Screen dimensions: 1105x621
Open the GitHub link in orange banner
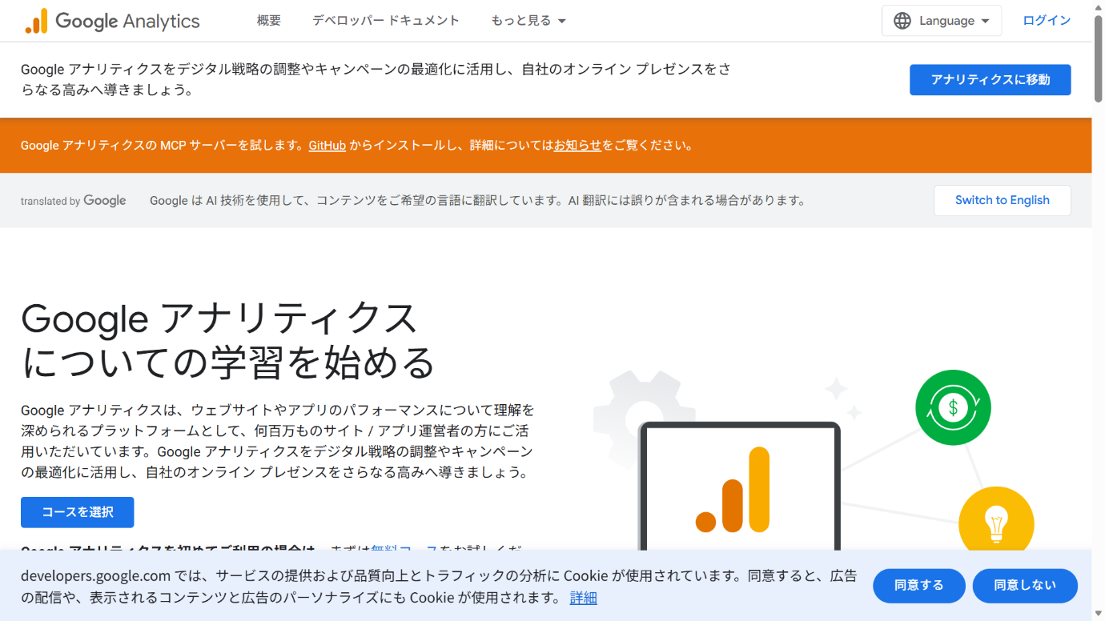point(327,146)
